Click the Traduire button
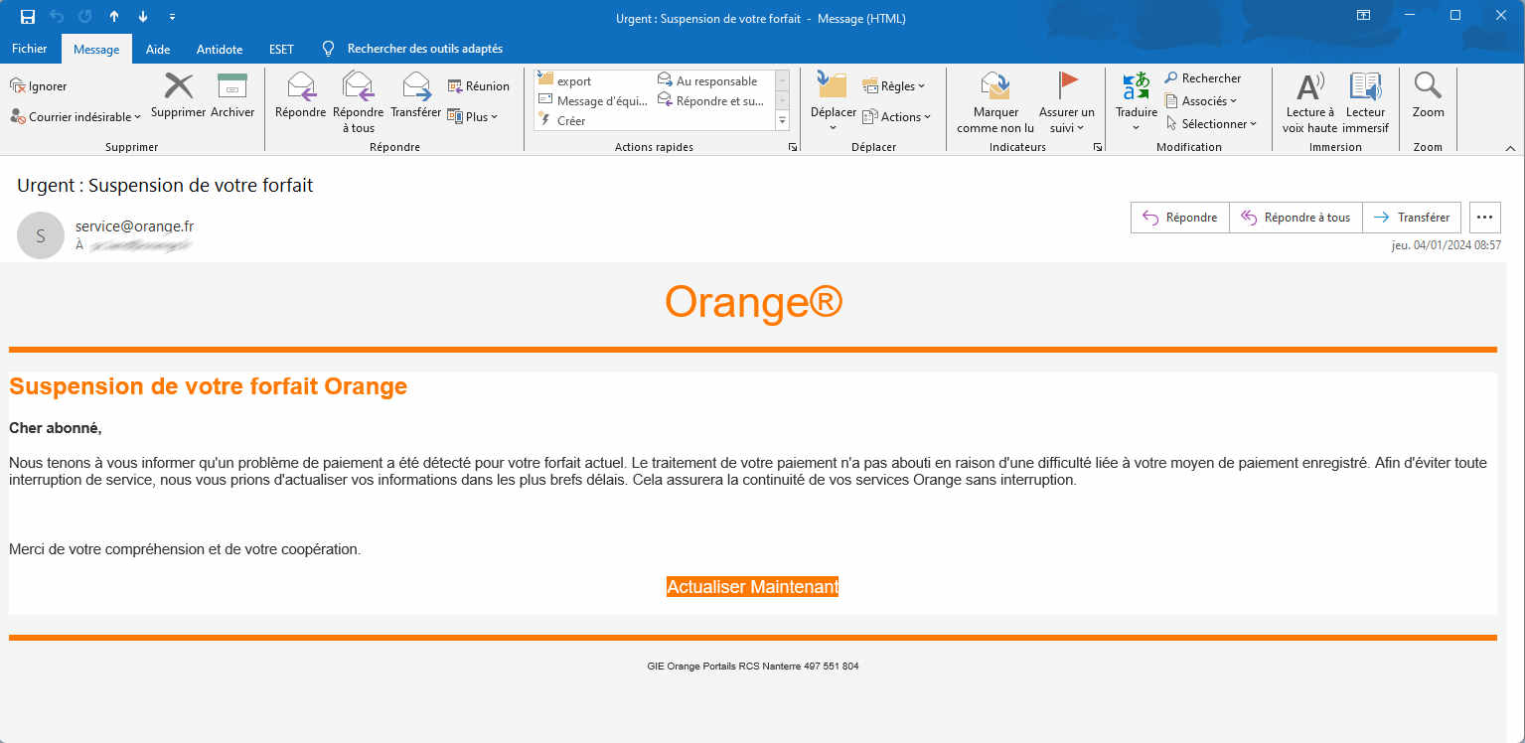Viewport: 1525px width, 743px height. [1137, 102]
